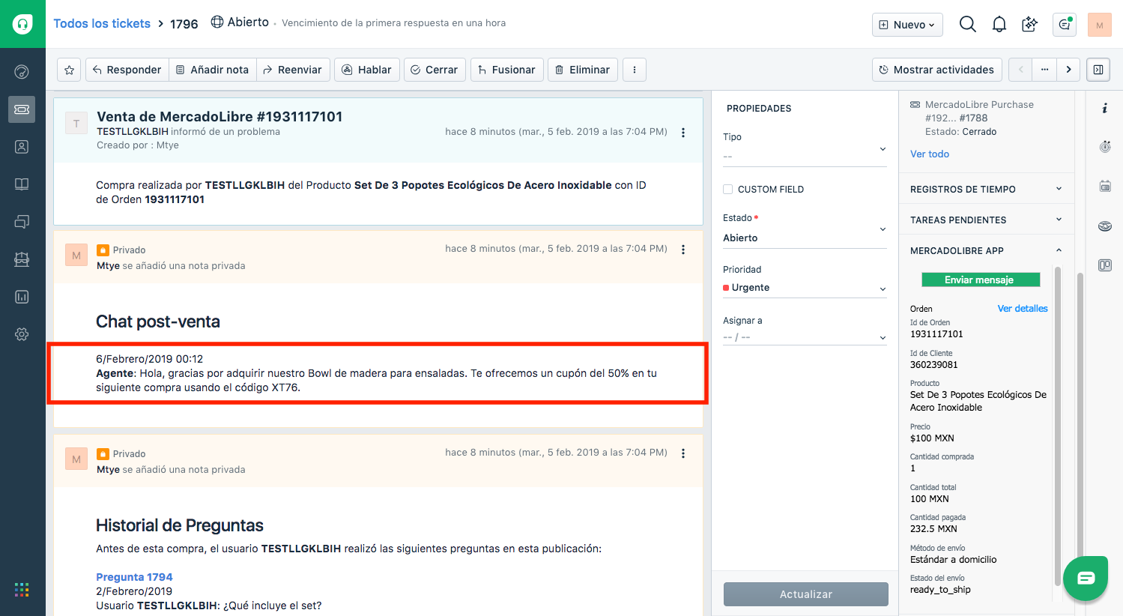Click Fusionar to merge tickets

click(506, 70)
